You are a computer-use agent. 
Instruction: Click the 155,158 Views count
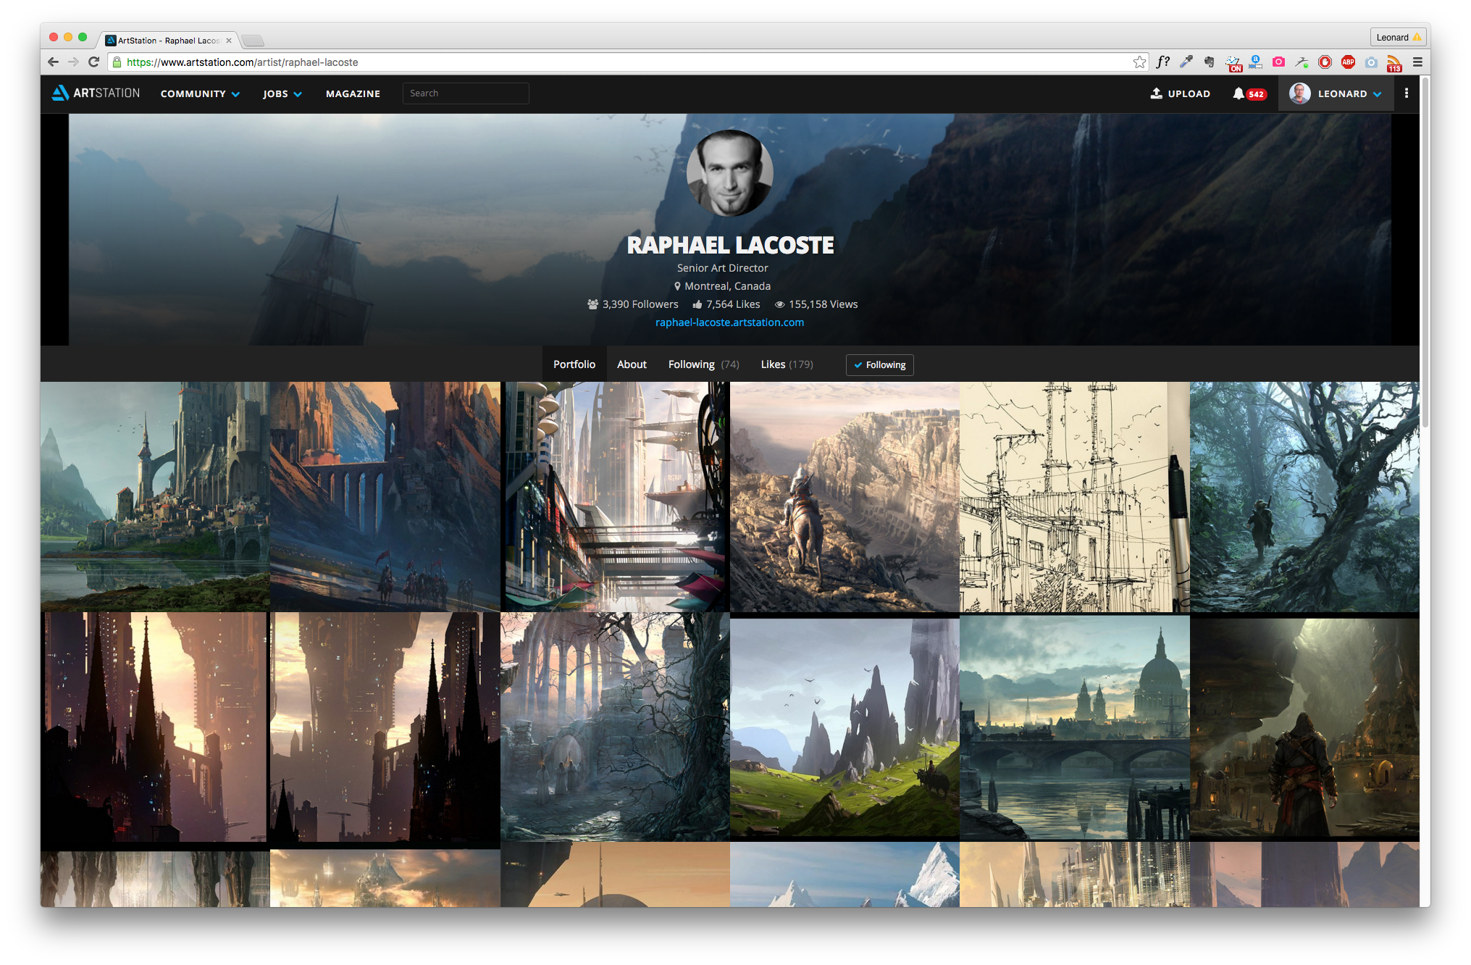pyautogui.click(x=816, y=304)
